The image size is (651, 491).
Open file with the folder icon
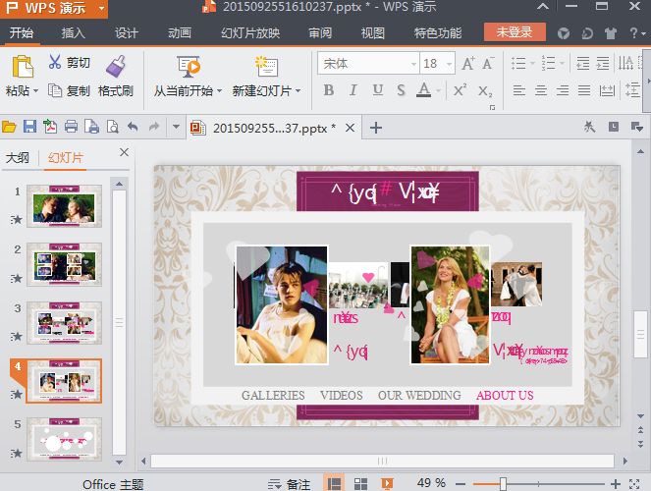pos(9,127)
